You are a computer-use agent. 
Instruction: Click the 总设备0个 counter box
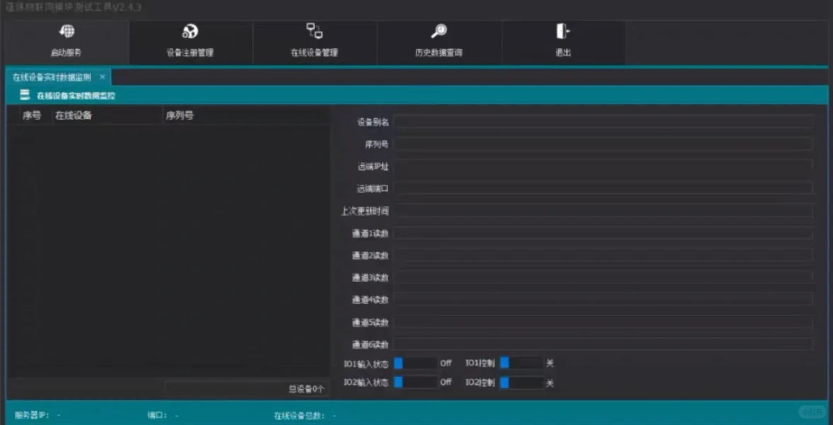(x=246, y=389)
